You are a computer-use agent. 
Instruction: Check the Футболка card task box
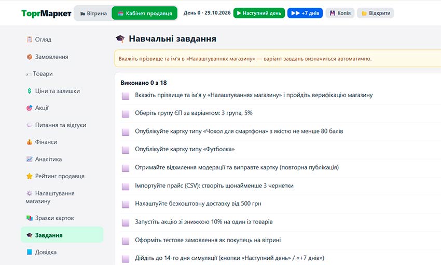point(126,150)
